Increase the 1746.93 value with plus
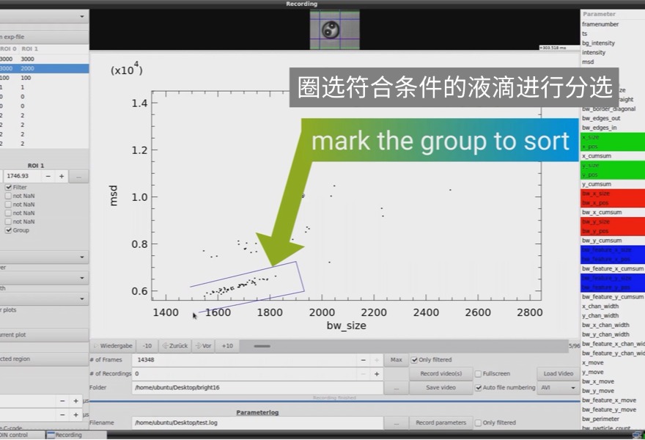Viewport: 645px width, 440px height. coord(62,176)
